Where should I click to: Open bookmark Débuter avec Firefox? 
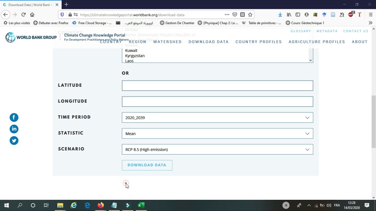point(51,23)
